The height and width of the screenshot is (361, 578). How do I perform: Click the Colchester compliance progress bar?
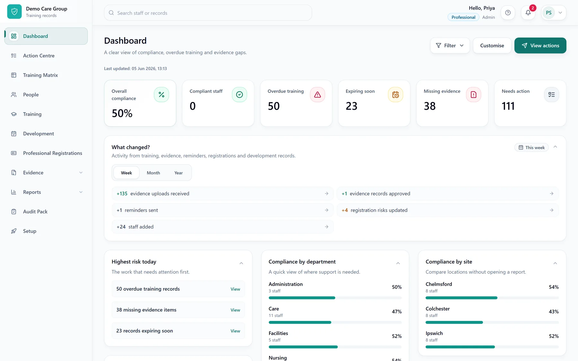point(492,322)
